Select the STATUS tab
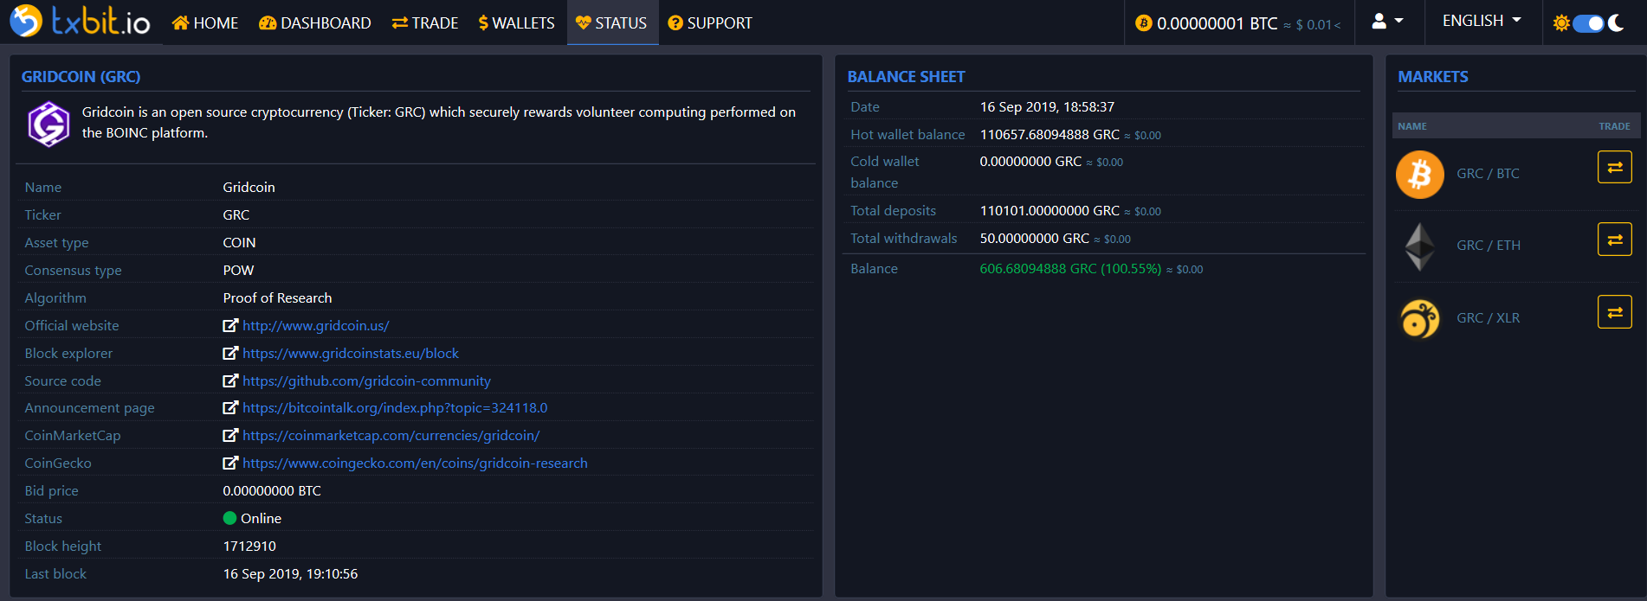This screenshot has height=601, width=1647. [611, 23]
